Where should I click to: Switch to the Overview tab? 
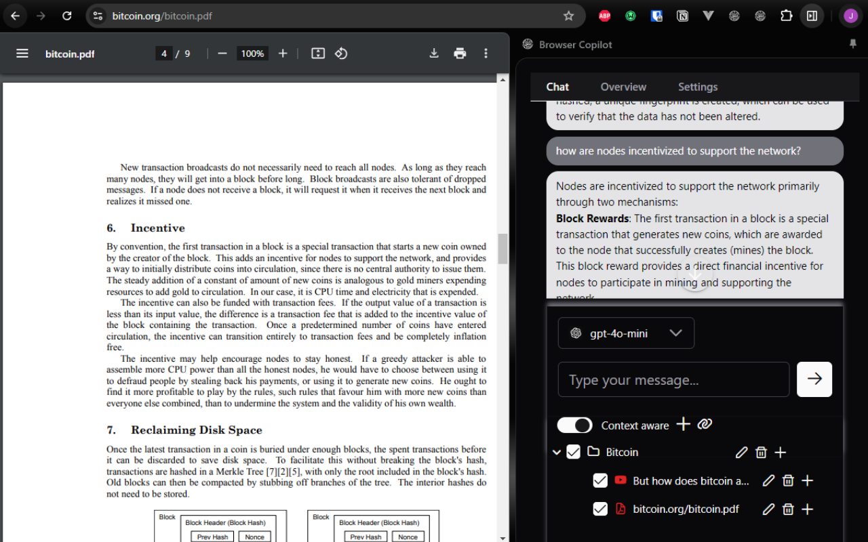click(623, 87)
